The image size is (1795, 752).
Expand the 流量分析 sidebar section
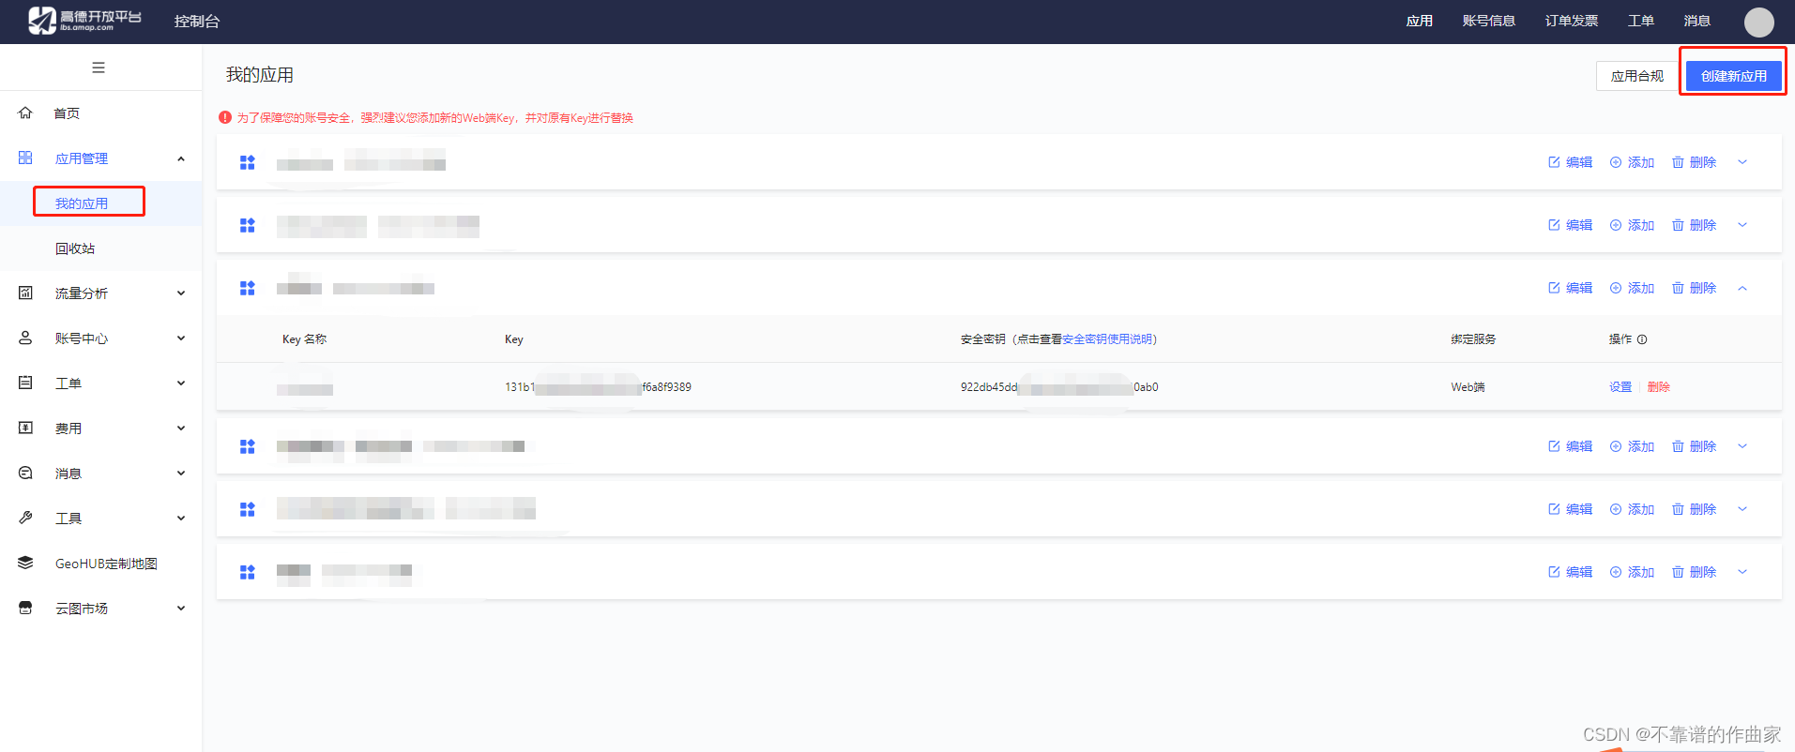tap(181, 293)
